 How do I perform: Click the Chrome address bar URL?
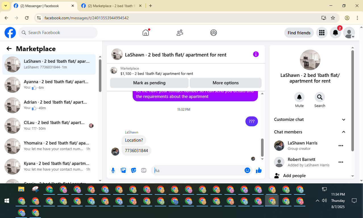87,18
